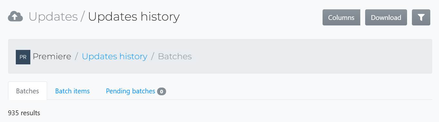Click the PR avatar icon for Premiere

coord(23,57)
